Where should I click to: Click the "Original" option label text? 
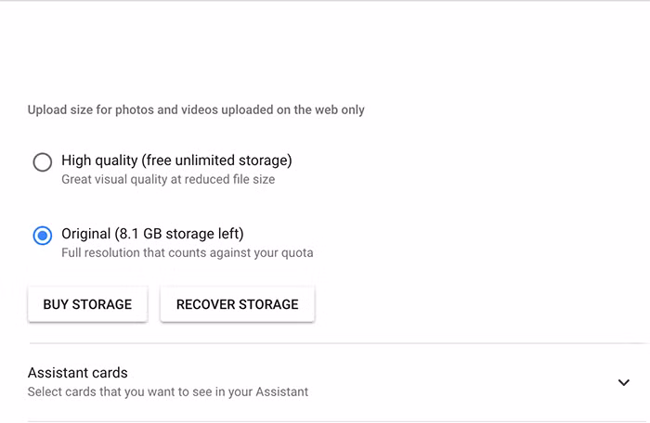coord(86,234)
